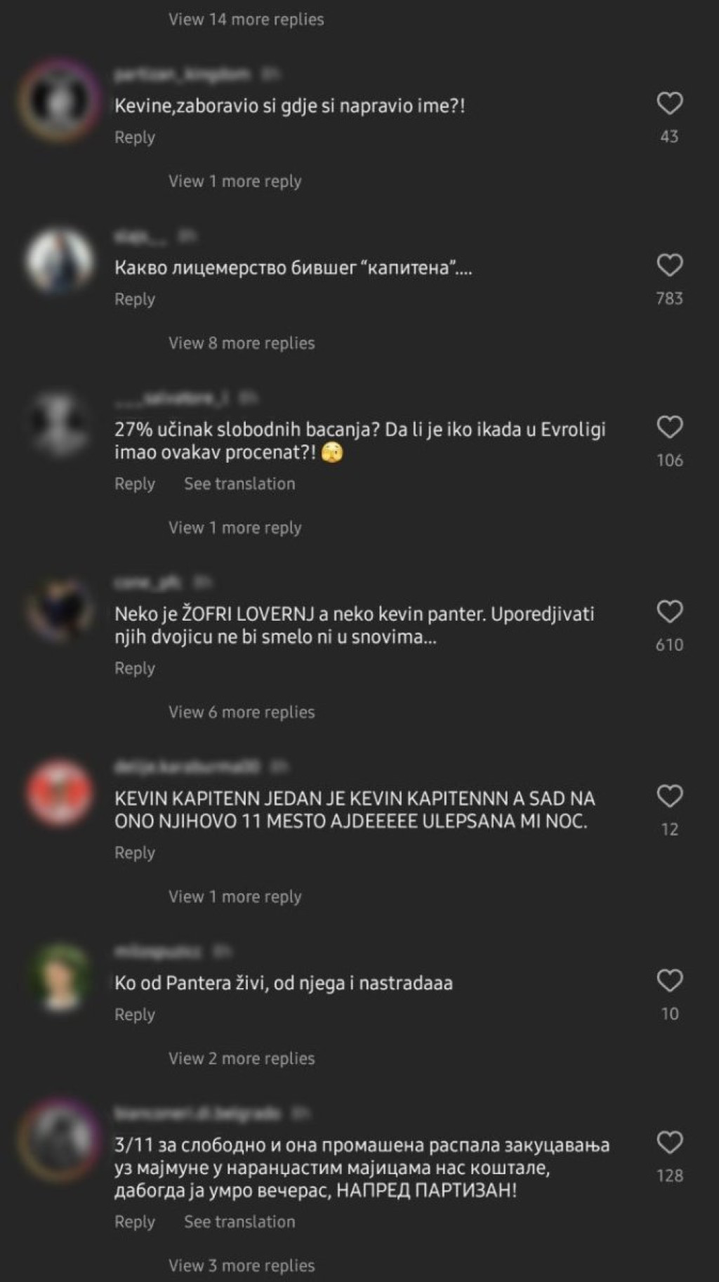Open profile picture of the Kevine,zaboravio commenter
The height and width of the screenshot is (1282, 719).
pyautogui.click(x=59, y=98)
